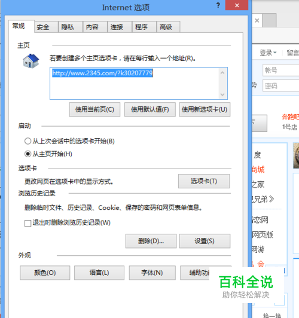
Task: Open browsing history 设置(S) button
Action: [x=205, y=241]
